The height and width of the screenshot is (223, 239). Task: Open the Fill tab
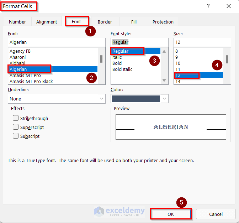tap(134, 22)
